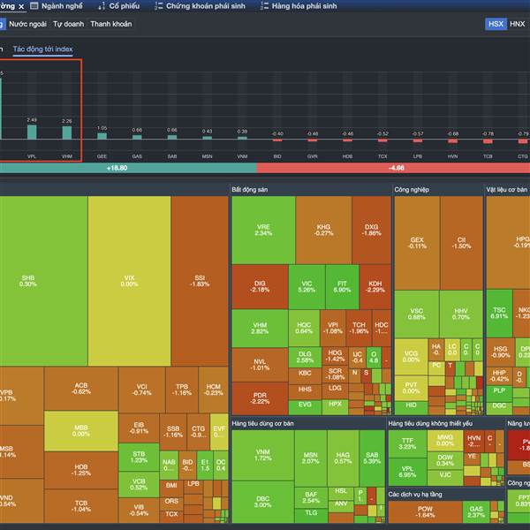Image resolution: width=530 pixels, height=530 pixels.
Task: Select the Tự doanh filter
Action: pos(69,24)
